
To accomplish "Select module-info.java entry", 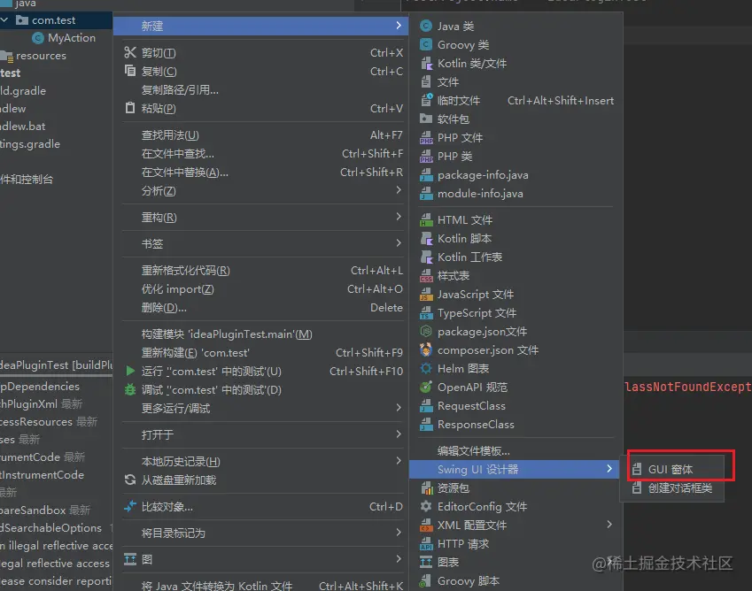I will (x=516, y=194).
